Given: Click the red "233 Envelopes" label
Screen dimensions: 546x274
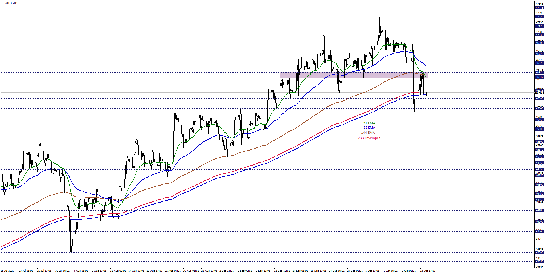Looking at the screenshot, I should [369, 138].
